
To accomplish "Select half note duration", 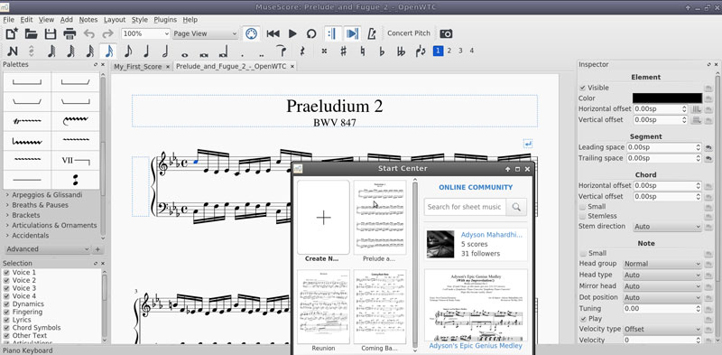I will click(165, 51).
